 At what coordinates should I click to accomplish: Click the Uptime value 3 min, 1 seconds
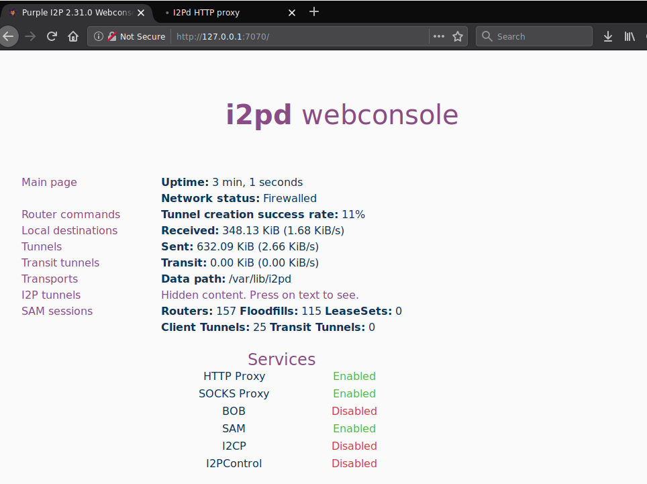(258, 183)
